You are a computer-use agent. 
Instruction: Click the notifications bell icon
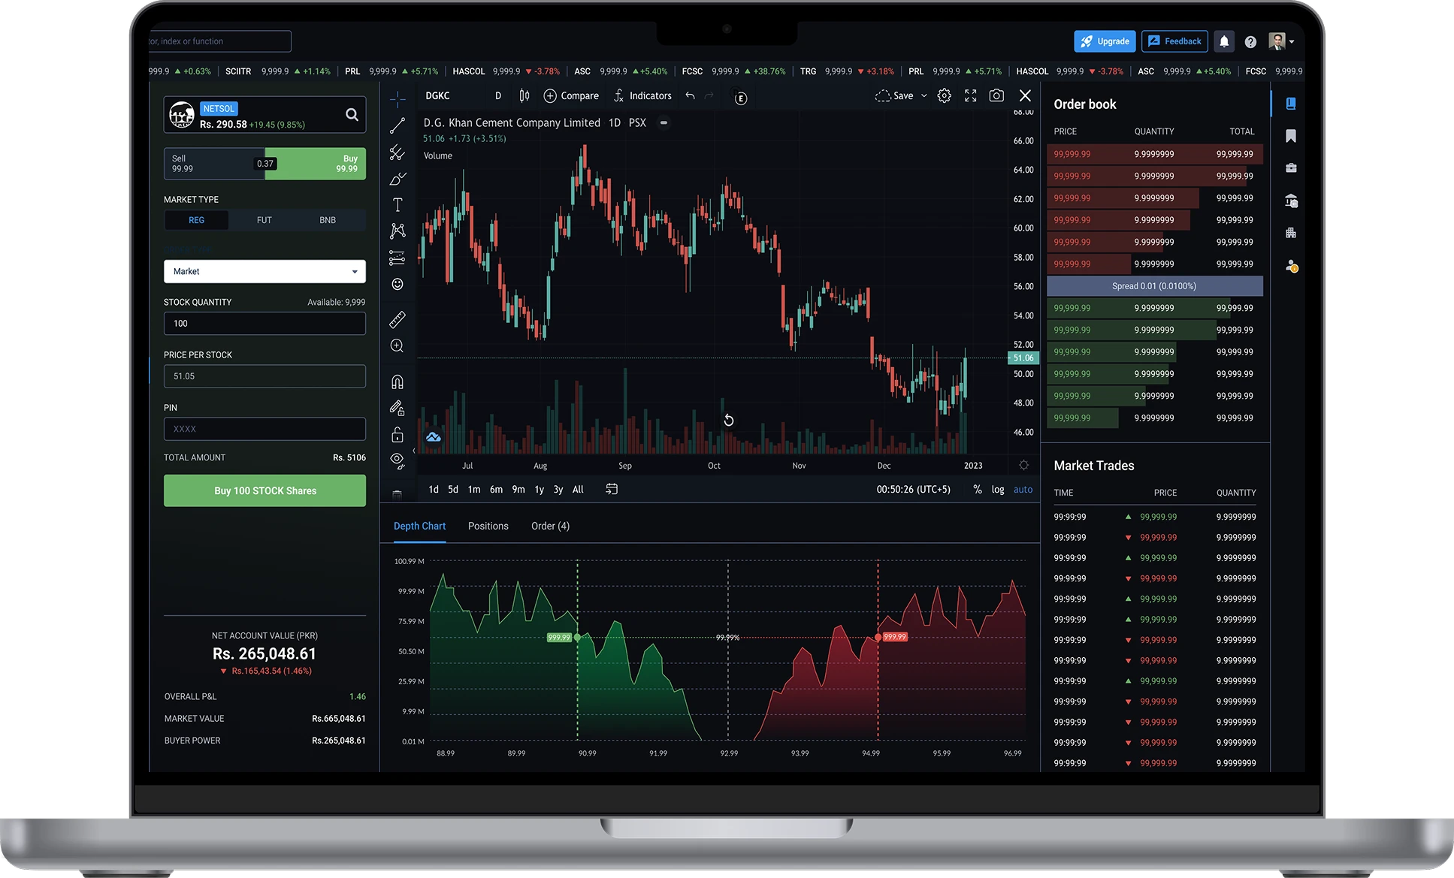click(1224, 41)
